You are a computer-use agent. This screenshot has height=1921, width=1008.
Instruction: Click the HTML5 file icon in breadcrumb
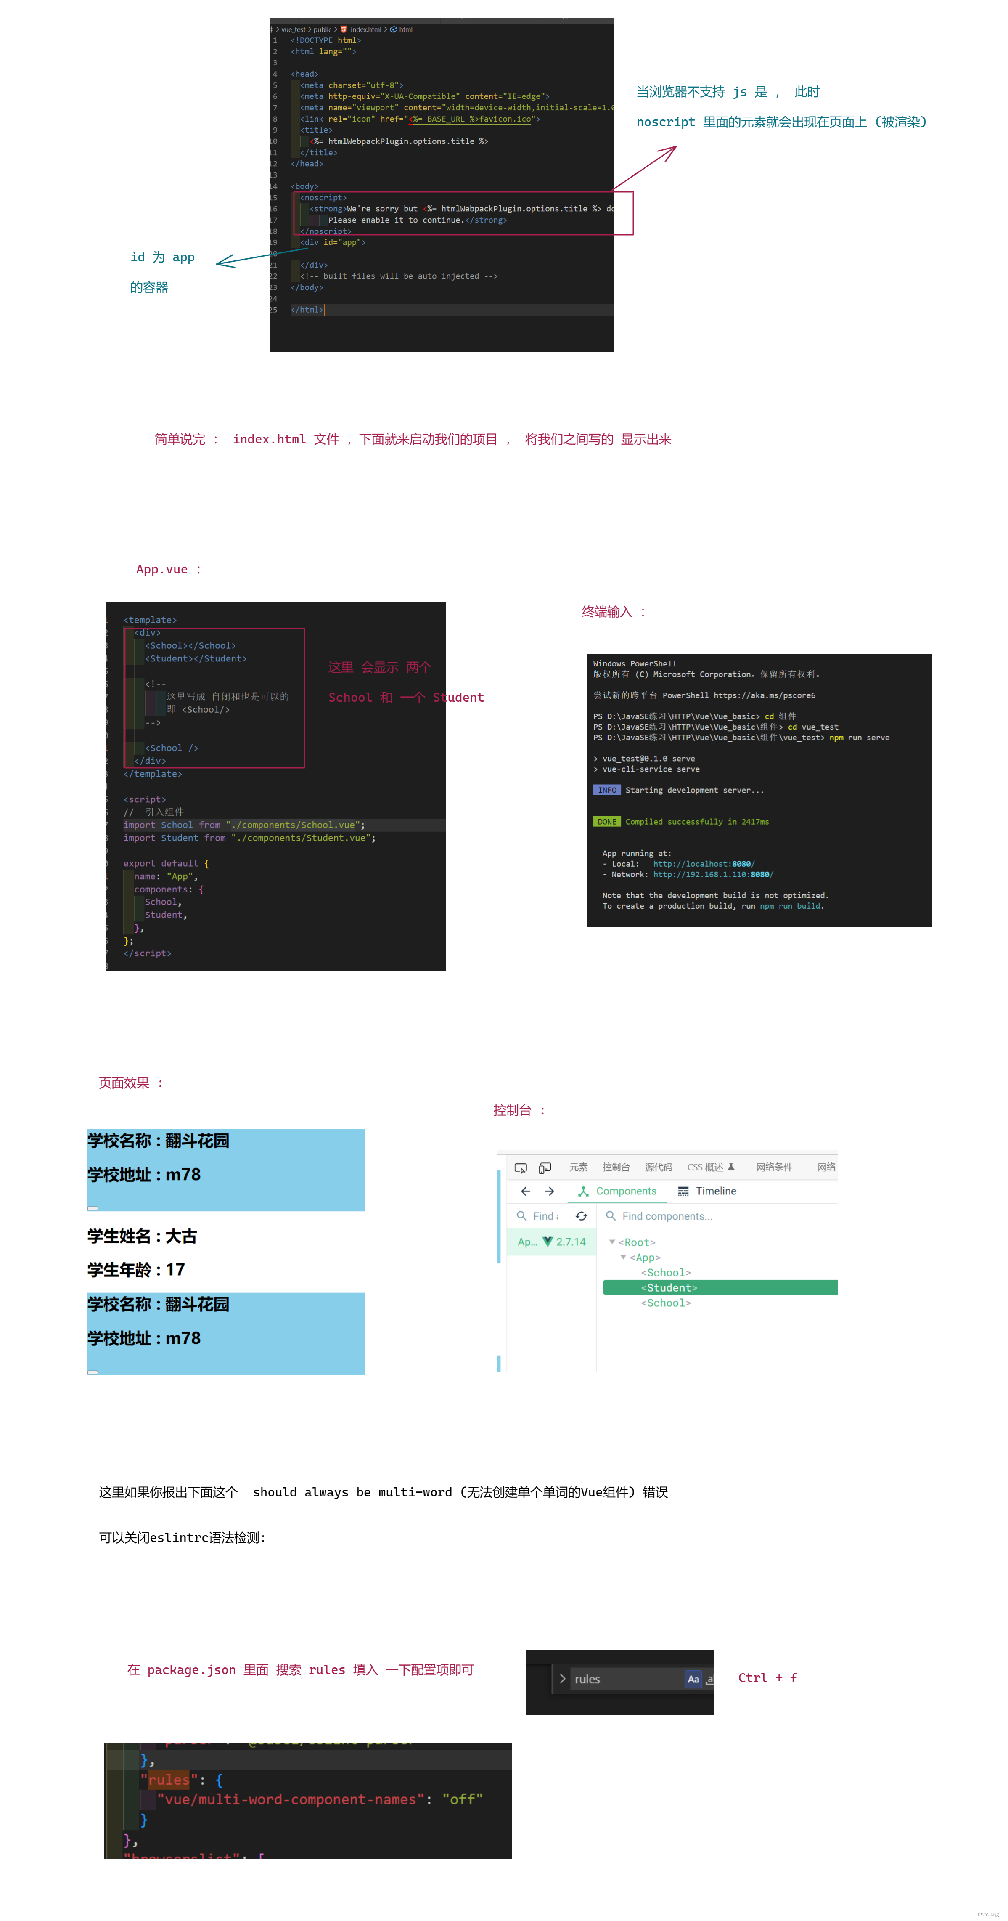pyautogui.click(x=344, y=29)
